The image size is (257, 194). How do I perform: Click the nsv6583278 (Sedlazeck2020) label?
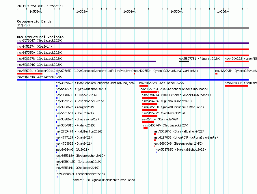[x=40, y=59]
